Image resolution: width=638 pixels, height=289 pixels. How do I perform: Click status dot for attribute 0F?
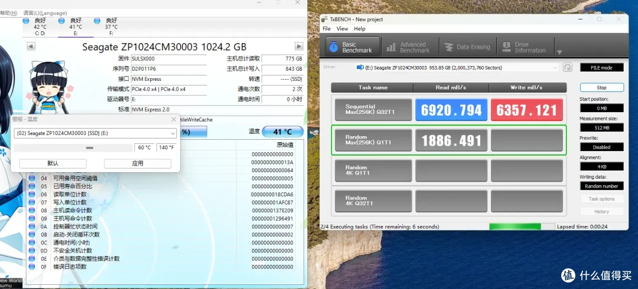pos(32,267)
